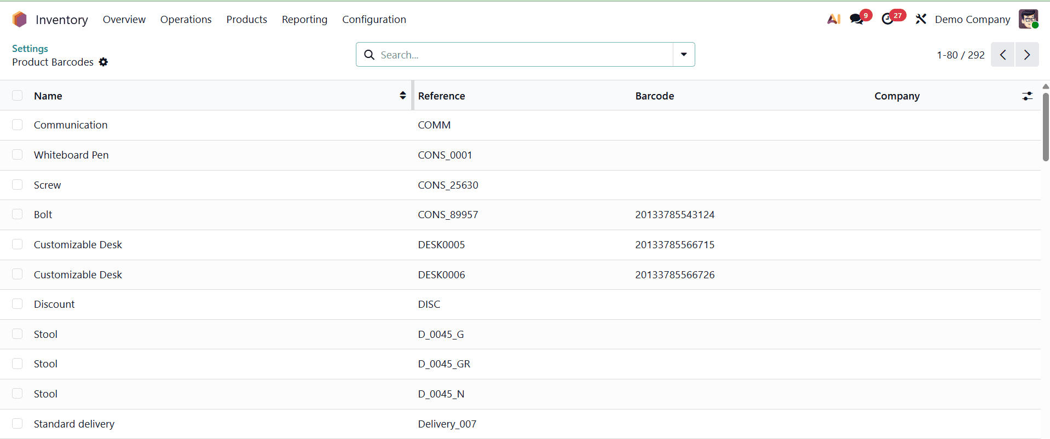Open the user avatar menu
Viewport: 1050px width, 439px height.
click(x=1028, y=19)
